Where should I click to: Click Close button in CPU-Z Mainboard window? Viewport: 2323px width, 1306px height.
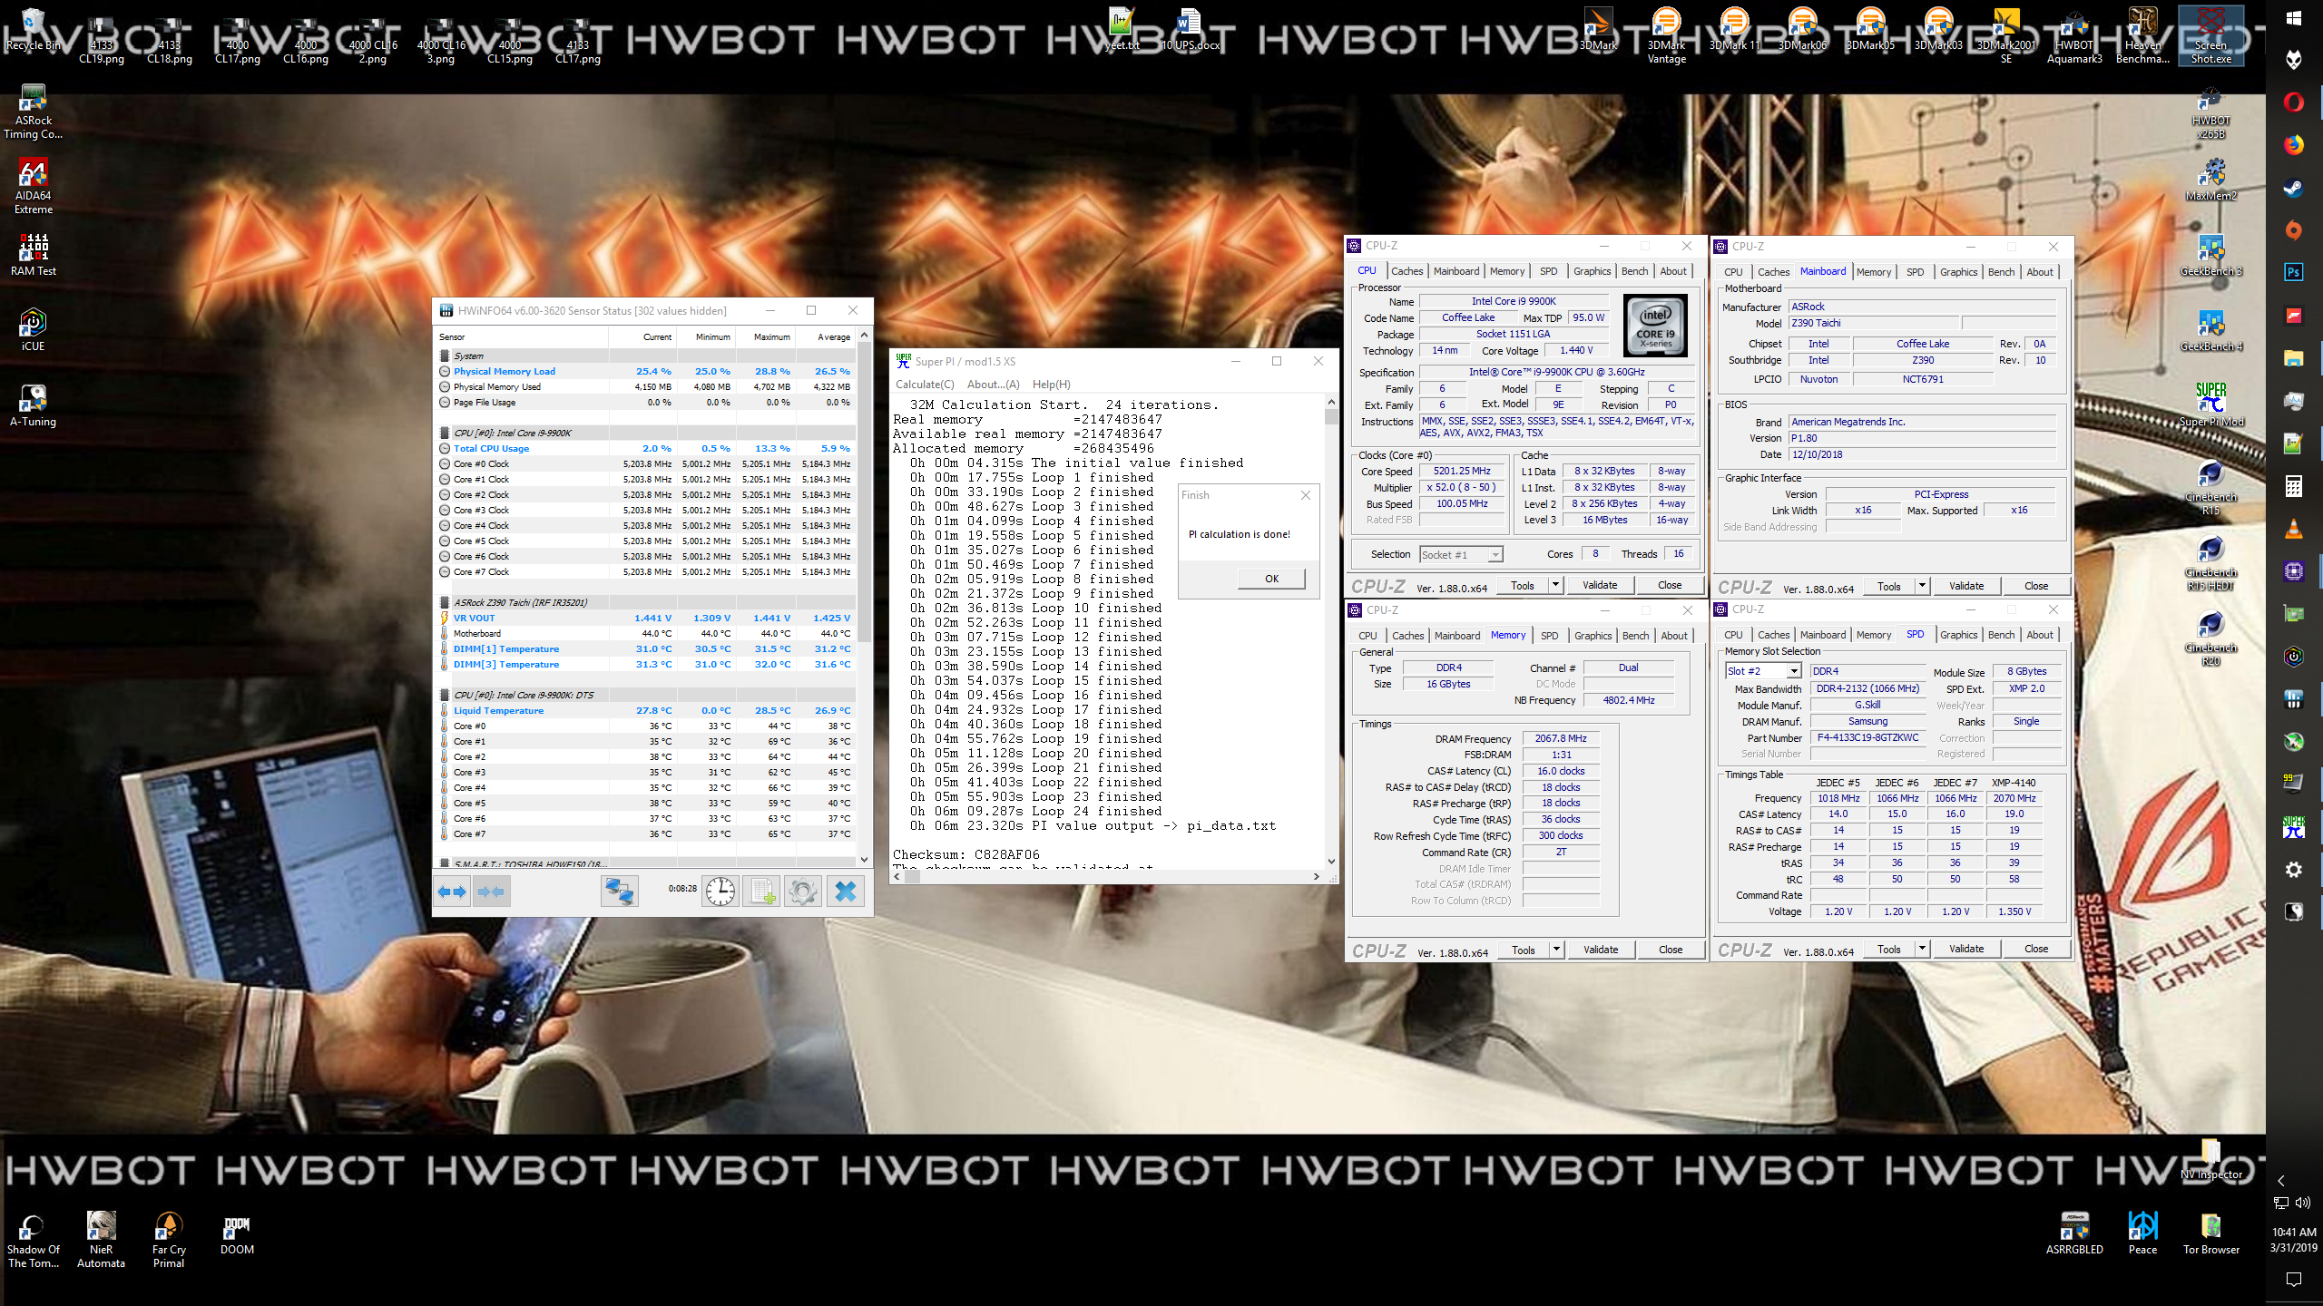(x=2035, y=586)
